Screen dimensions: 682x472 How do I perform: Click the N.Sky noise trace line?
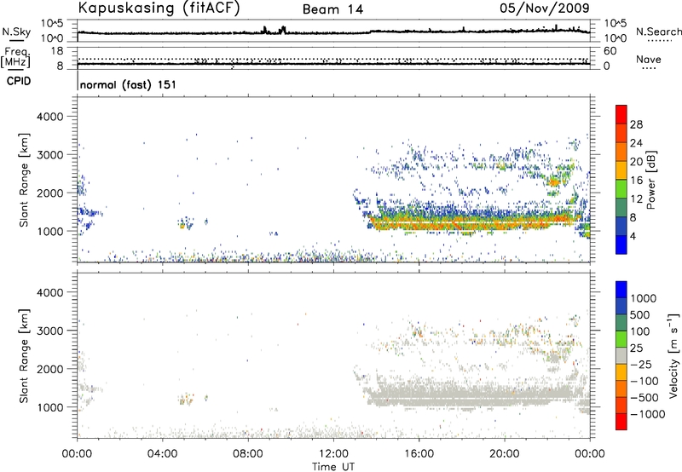(x=333, y=32)
